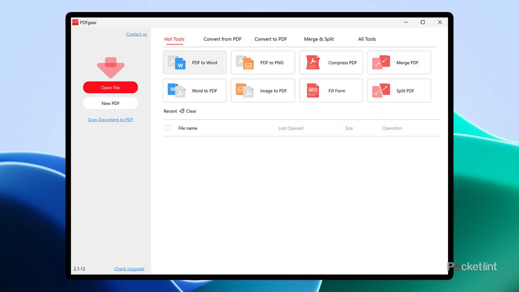Open the Scan Document to PDF link
The image size is (519, 292).
click(x=110, y=119)
